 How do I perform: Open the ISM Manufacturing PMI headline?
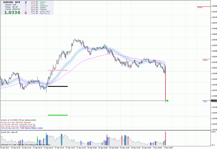[x=18, y=126]
